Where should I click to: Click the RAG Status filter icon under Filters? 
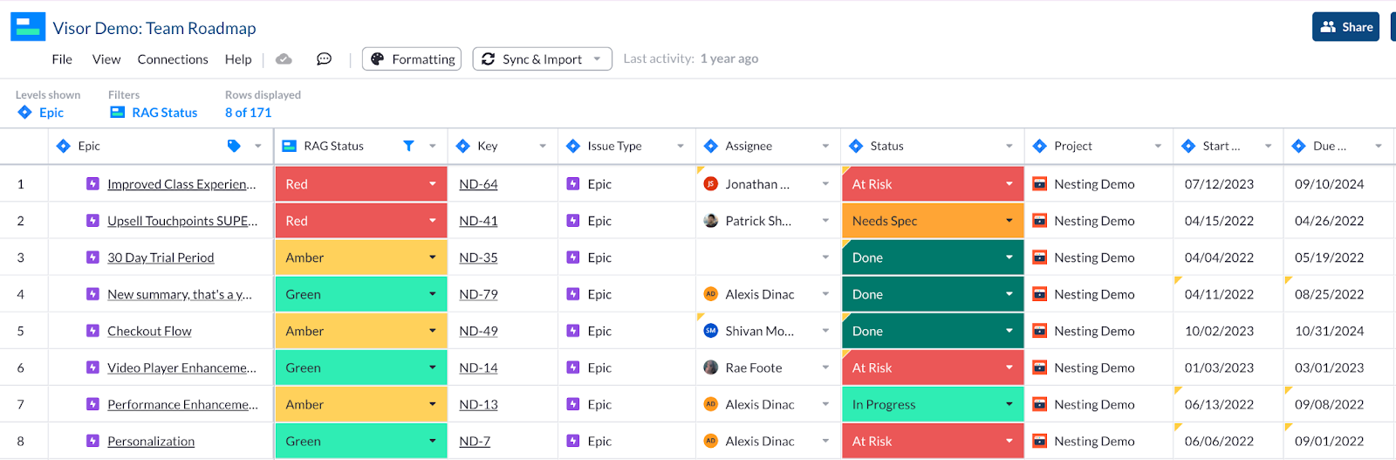click(x=117, y=113)
